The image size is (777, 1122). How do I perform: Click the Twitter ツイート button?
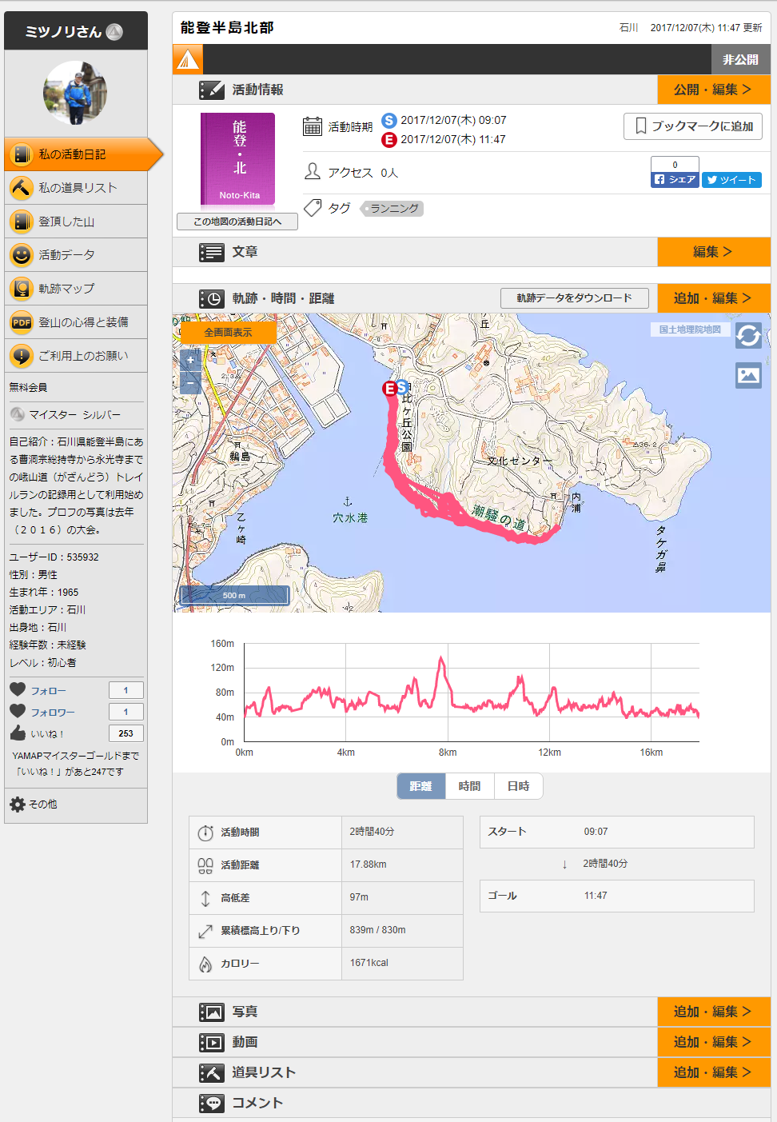click(x=731, y=180)
